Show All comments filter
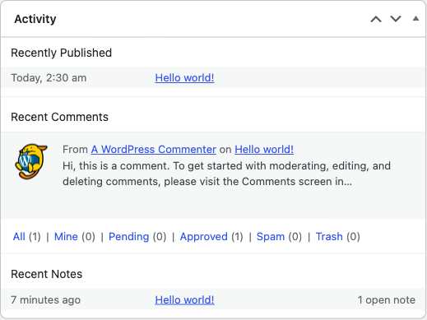The height and width of the screenshot is (320, 427). point(19,237)
